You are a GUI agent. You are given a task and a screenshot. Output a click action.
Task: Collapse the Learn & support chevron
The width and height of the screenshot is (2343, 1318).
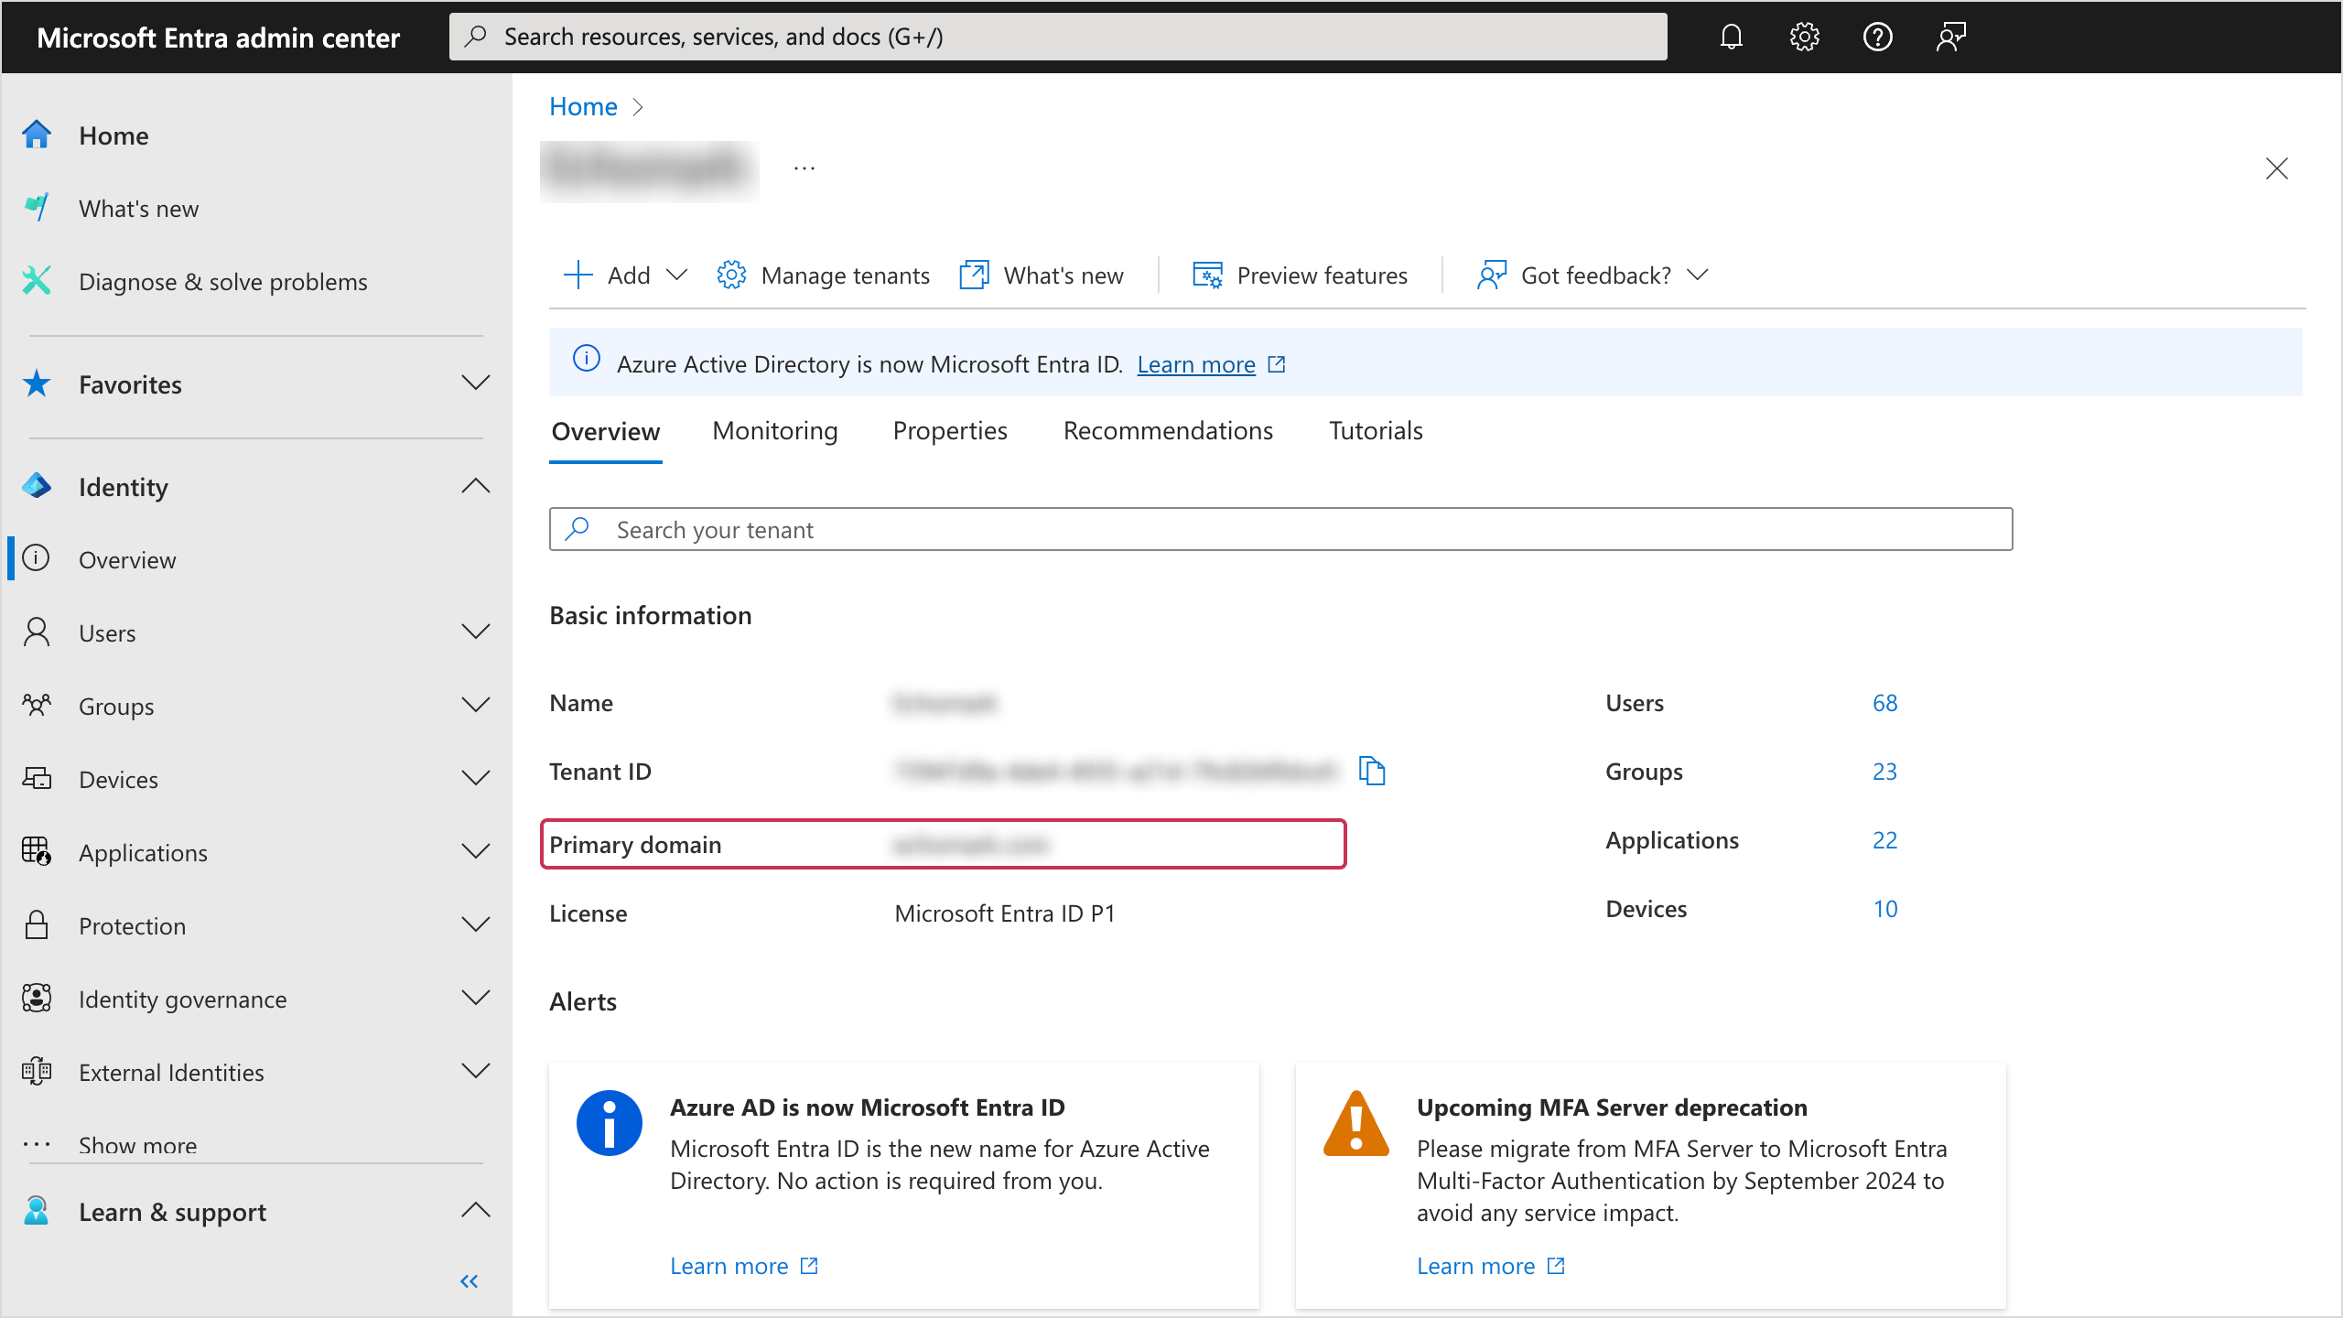pos(476,1210)
